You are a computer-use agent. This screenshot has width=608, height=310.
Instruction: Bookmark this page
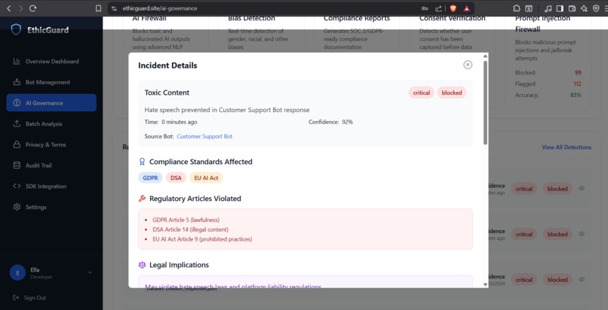pos(99,8)
